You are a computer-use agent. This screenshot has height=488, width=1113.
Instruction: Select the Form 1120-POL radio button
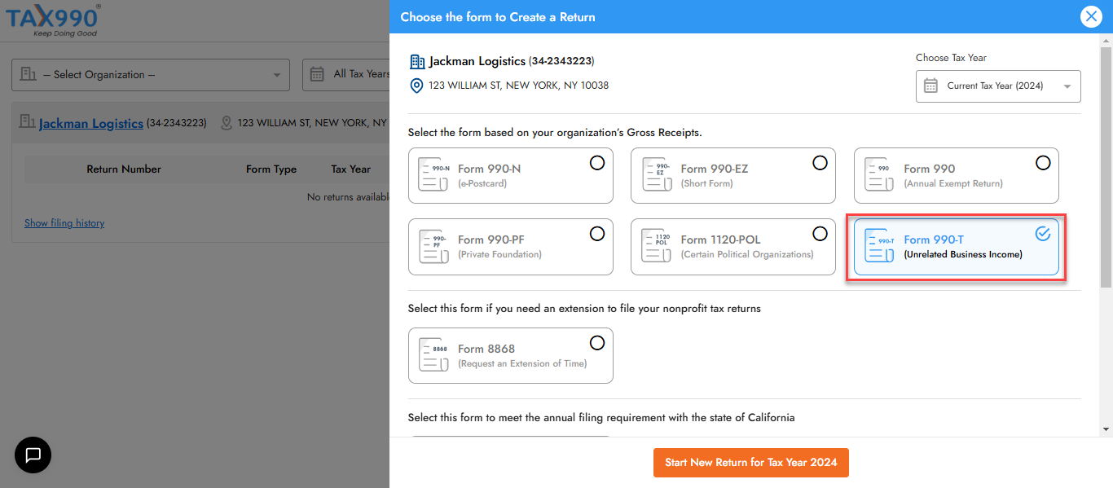(x=820, y=234)
